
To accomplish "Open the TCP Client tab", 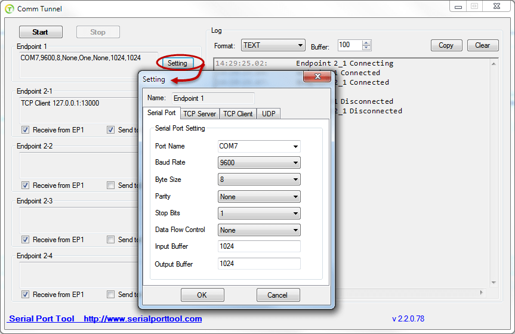I will [x=238, y=114].
